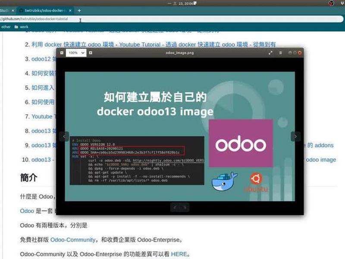Rotate image clockwise in viewer
The height and width of the screenshot is (259, 345).
185,207
